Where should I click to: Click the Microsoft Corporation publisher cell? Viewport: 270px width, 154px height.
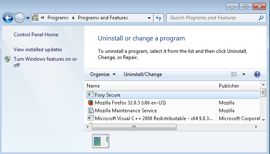[239, 118]
